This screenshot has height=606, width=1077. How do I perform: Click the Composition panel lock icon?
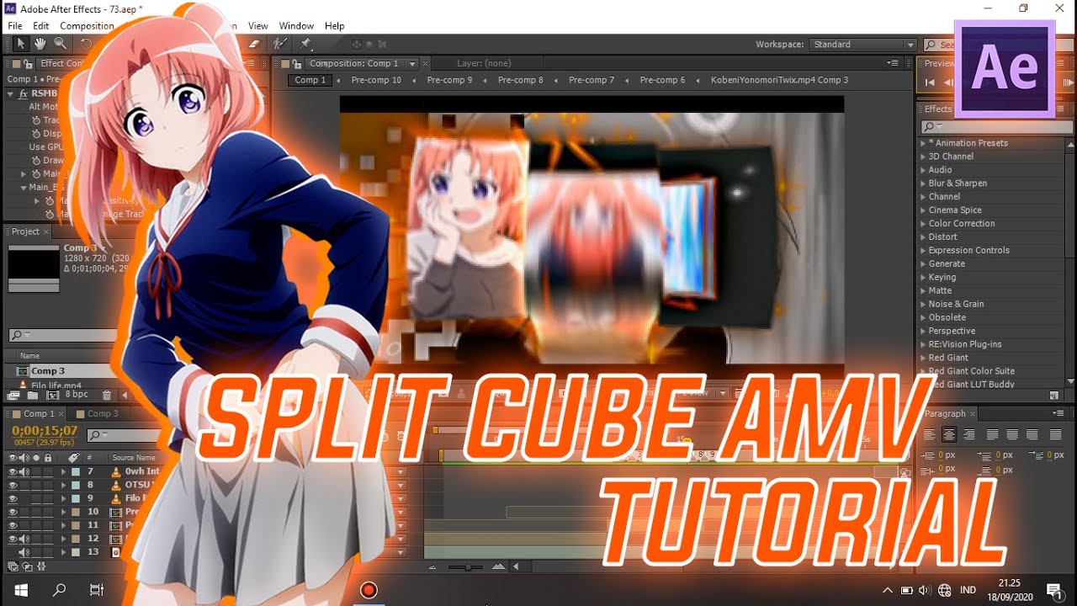click(x=297, y=63)
